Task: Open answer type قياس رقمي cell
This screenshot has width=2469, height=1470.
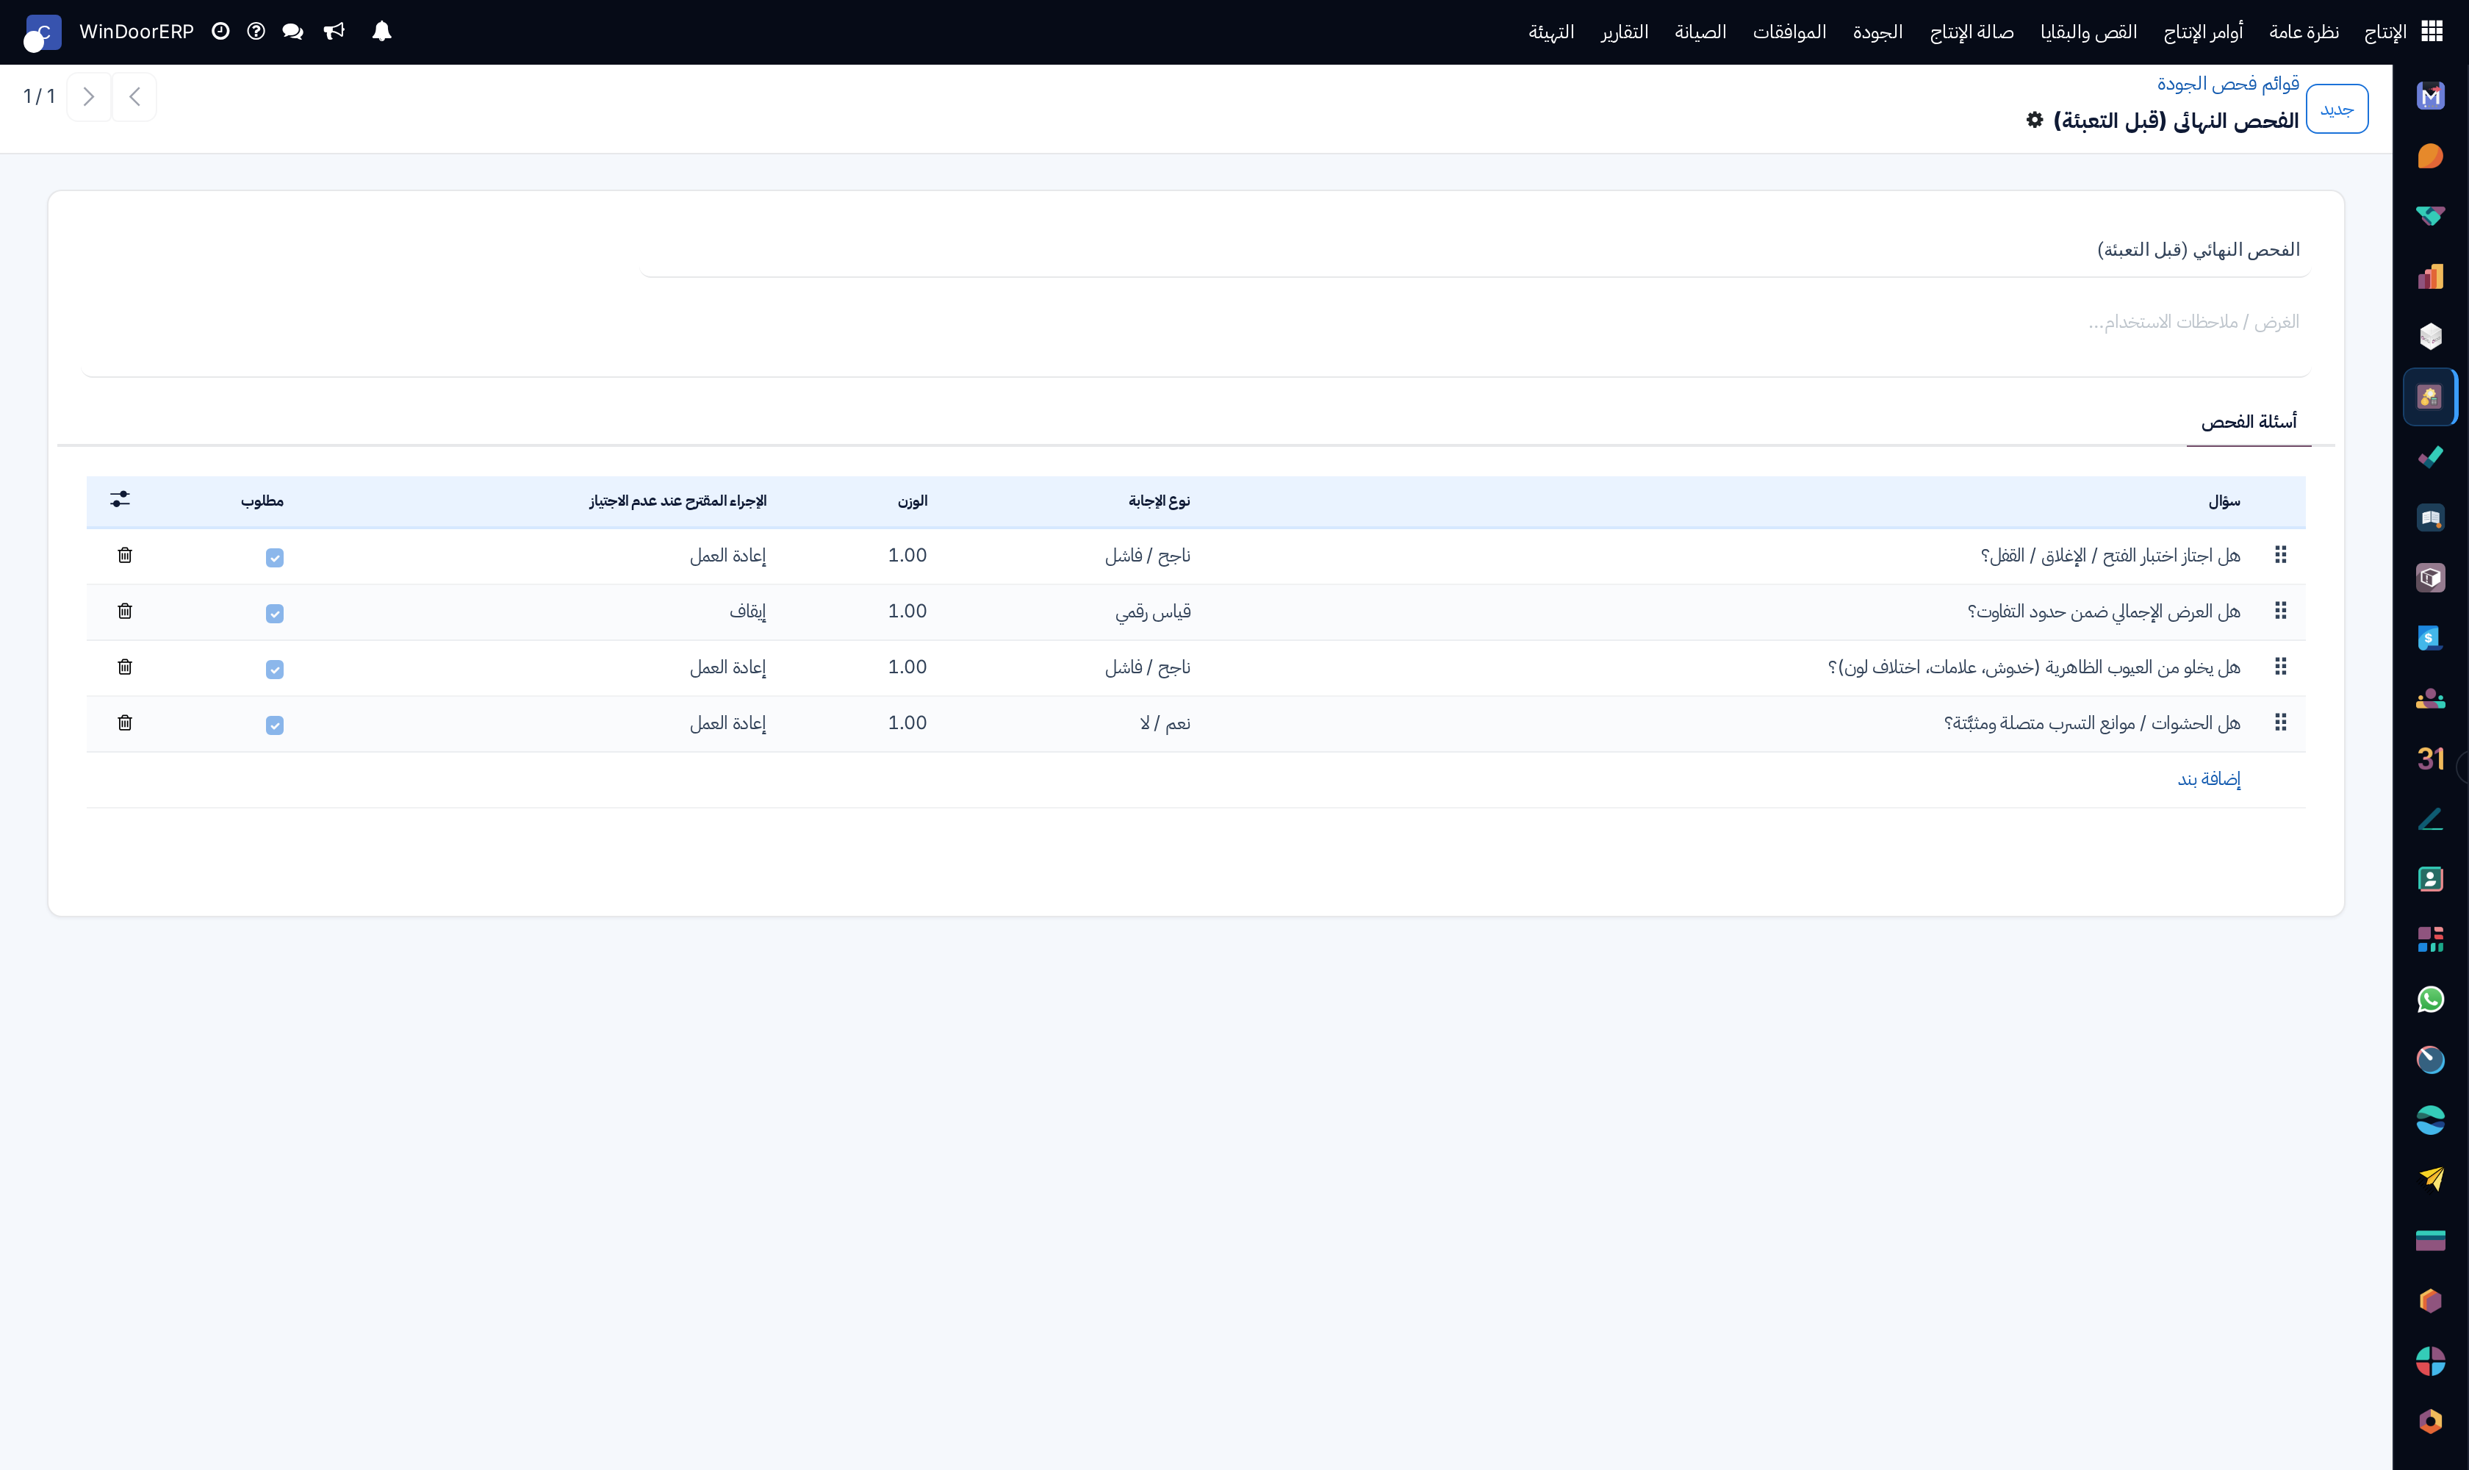Action: click(1153, 612)
